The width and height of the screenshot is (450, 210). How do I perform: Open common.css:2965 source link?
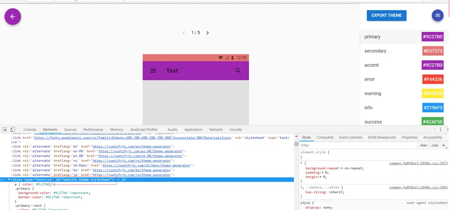point(418,187)
